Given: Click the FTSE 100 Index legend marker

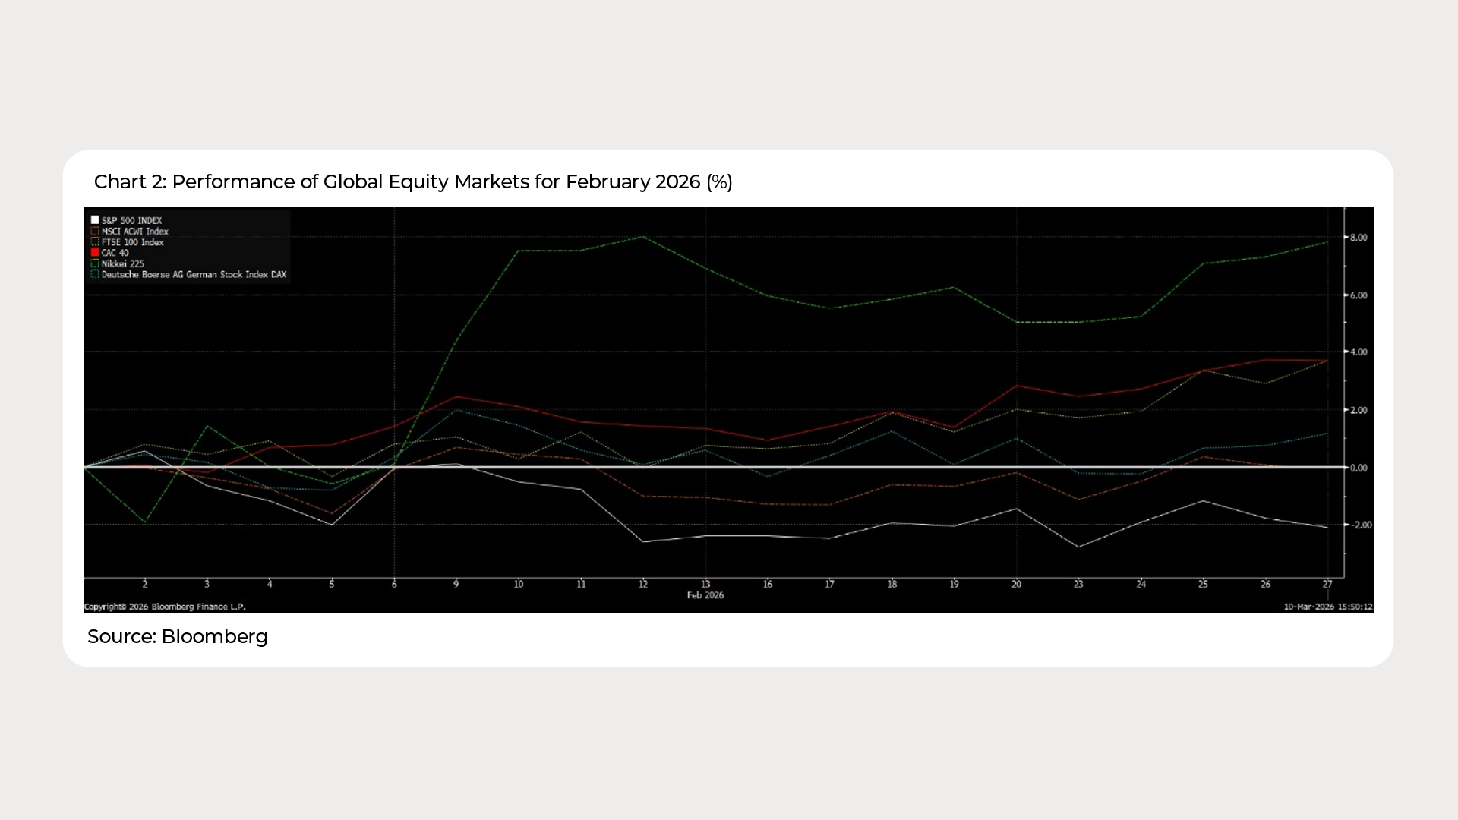Looking at the screenshot, I should pyautogui.click(x=95, y=241).
